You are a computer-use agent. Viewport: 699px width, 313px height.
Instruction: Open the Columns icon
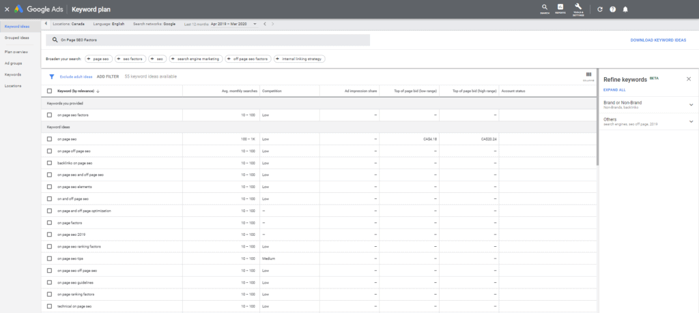(588, 76)
